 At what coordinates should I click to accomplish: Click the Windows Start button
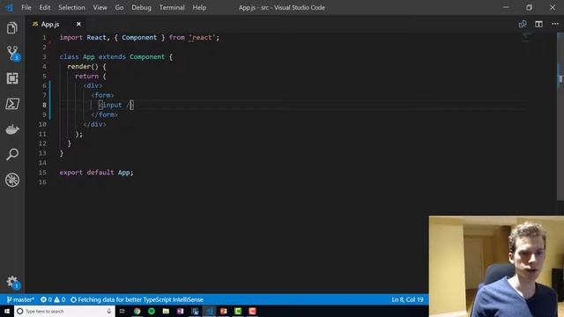(7, 311)
